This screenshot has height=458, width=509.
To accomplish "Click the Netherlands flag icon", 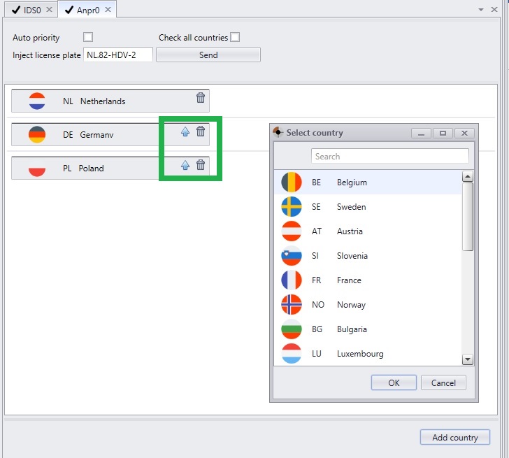I will [x=37, y=101].
